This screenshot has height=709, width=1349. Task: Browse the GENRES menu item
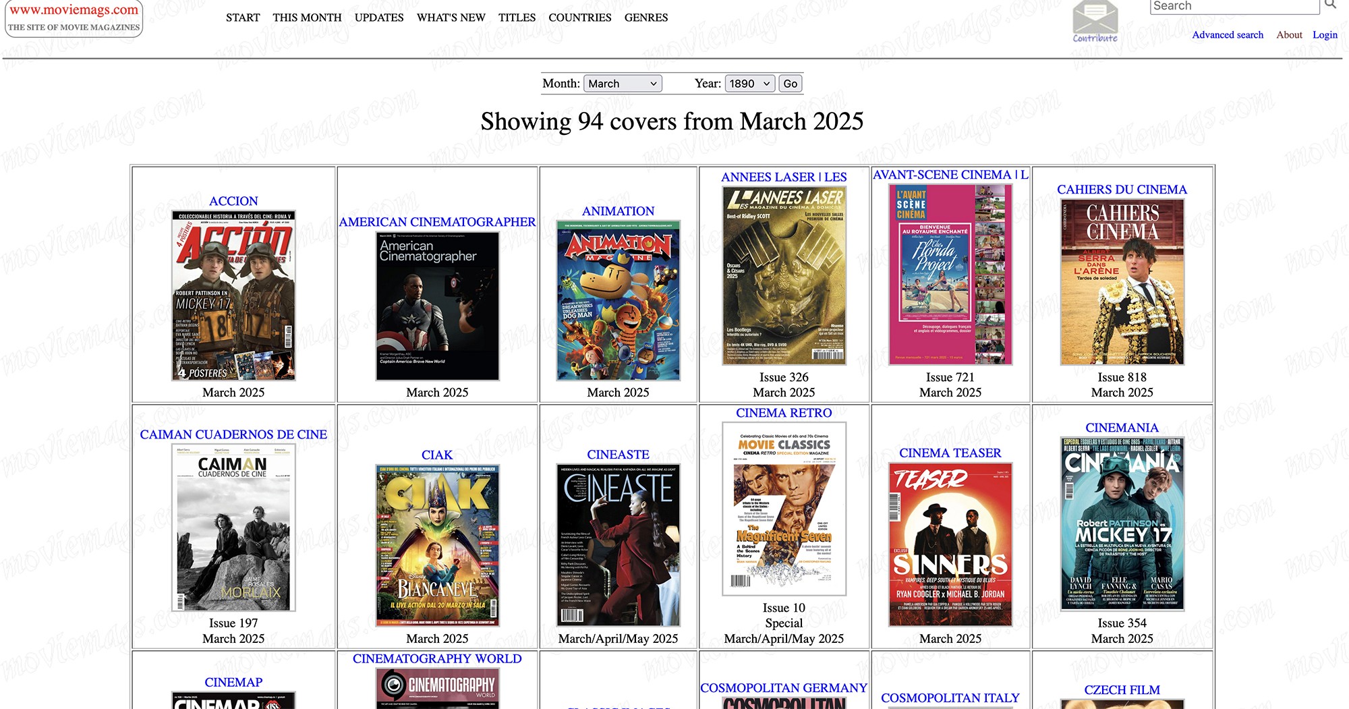[x=646, y=18]
